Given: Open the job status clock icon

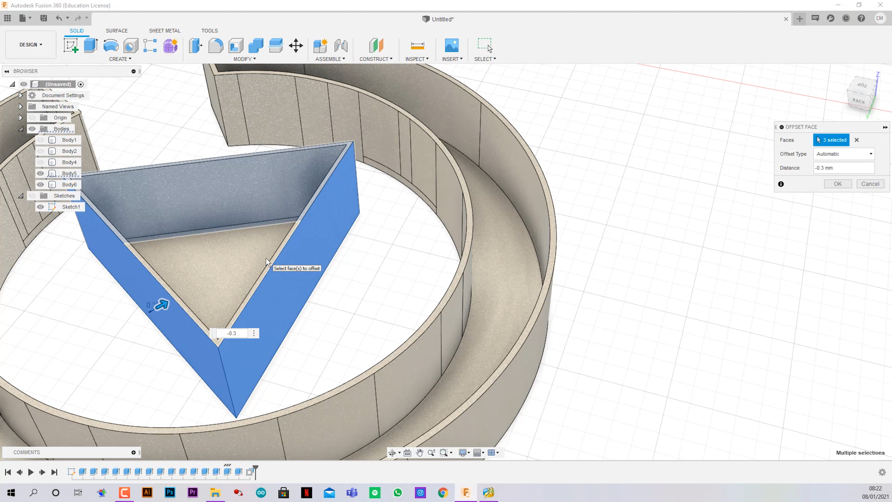Looking at the screenshot, I should coord(846,19).
